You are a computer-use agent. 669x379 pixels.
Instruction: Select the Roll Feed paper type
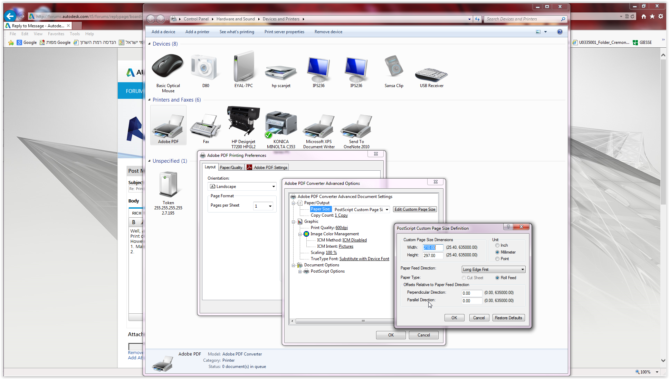(x=497, y=278)
